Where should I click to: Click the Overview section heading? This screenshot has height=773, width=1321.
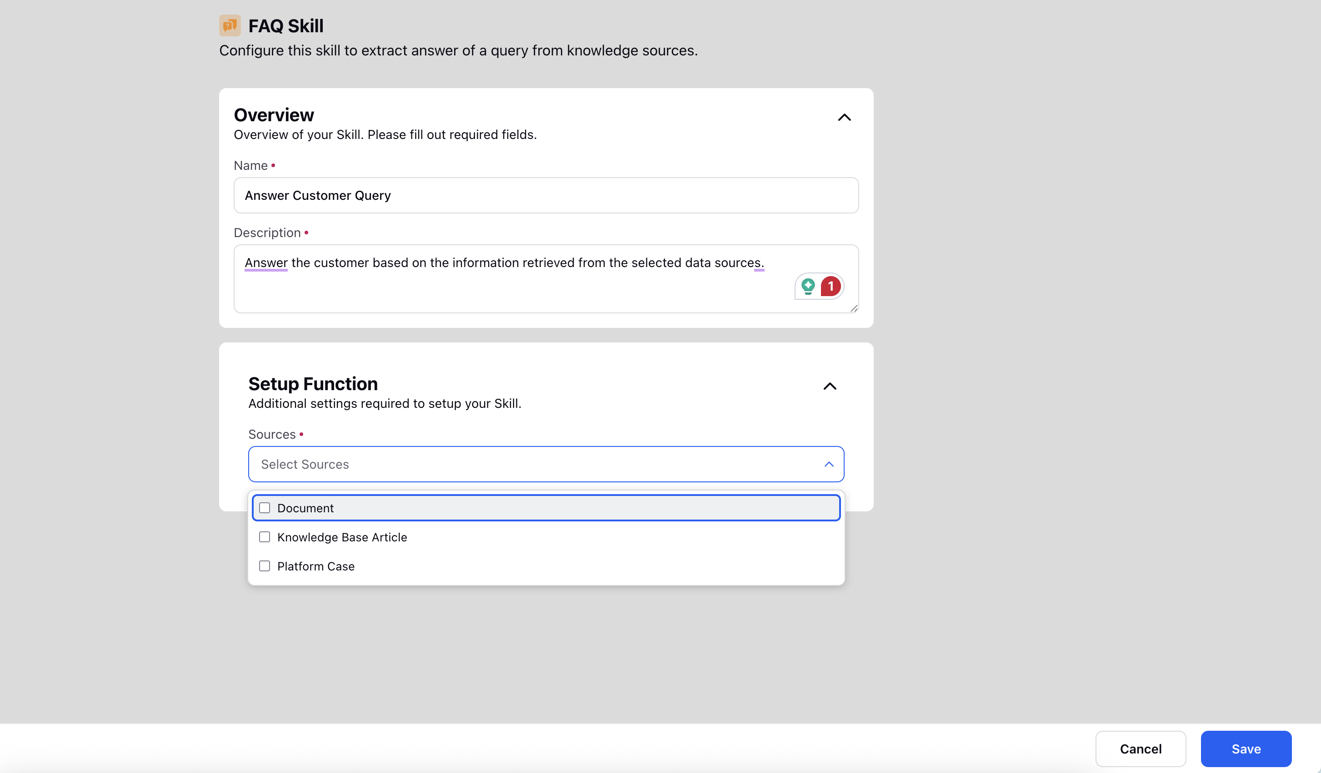point(274,115)
